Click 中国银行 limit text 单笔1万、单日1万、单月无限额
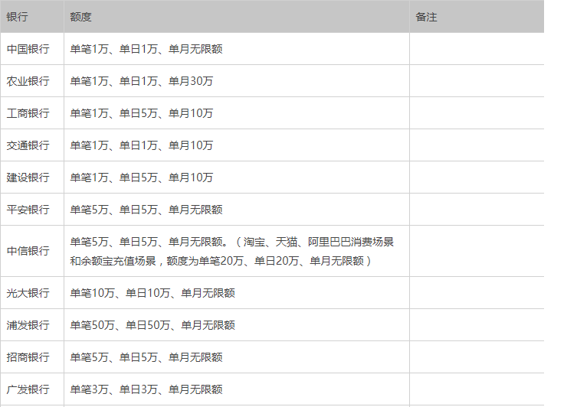The height and width of the screenshot is (407, 577). (146, 49)
